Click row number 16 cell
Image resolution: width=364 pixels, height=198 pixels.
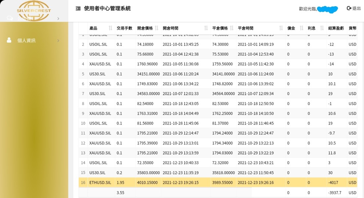click(83, 182)
